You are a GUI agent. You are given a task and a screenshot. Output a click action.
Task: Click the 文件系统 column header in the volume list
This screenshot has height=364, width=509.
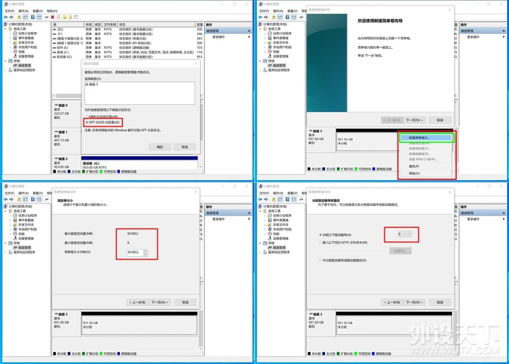110,24
